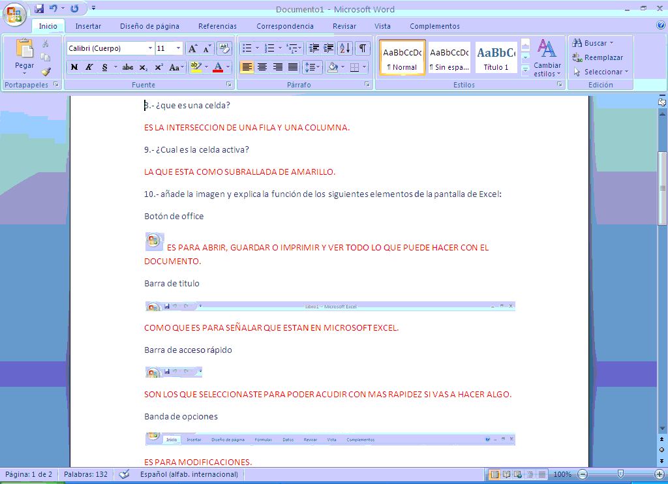The image size is (668, 484).
Task: Open Word help question mark icon
Action: click(x=661, y=25)
